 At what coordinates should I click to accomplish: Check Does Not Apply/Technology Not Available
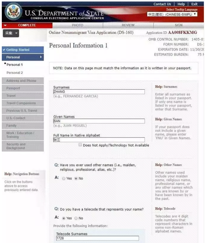[80, 145]
